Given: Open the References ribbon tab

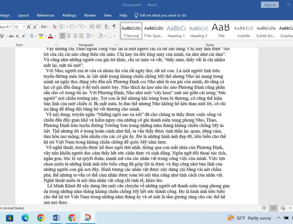Looking at the screenshot, I should (45, 15).
